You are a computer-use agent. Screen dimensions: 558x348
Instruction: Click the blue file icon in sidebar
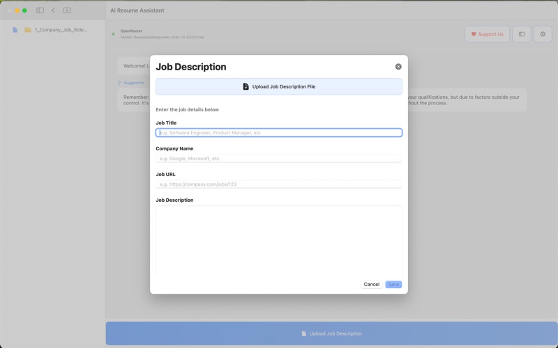(x=15, y=30)
